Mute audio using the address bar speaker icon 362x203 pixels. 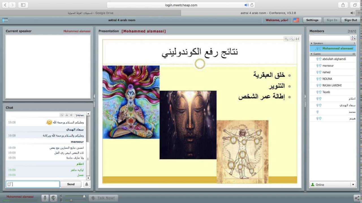tap(246, 5)
